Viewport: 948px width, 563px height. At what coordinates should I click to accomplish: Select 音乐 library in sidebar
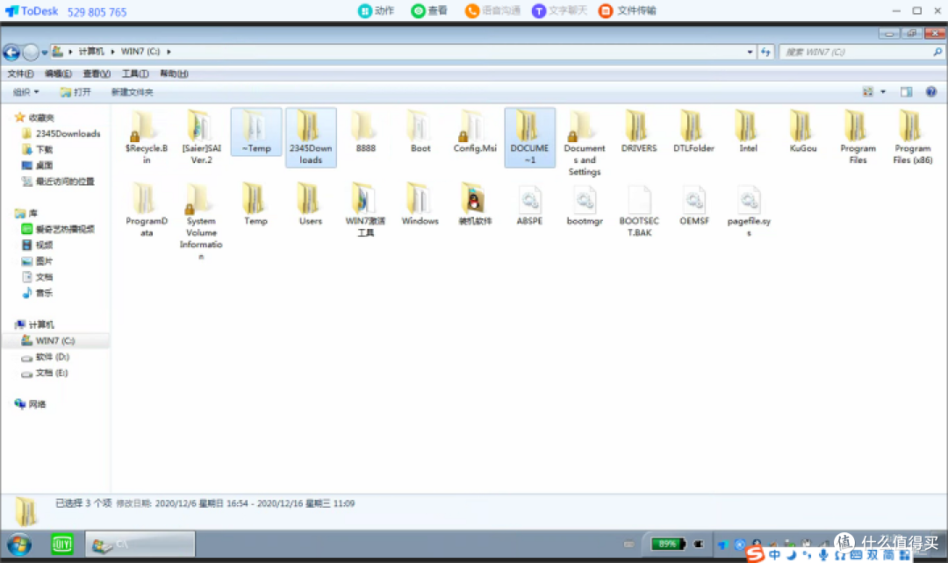[x=38, y=293]
